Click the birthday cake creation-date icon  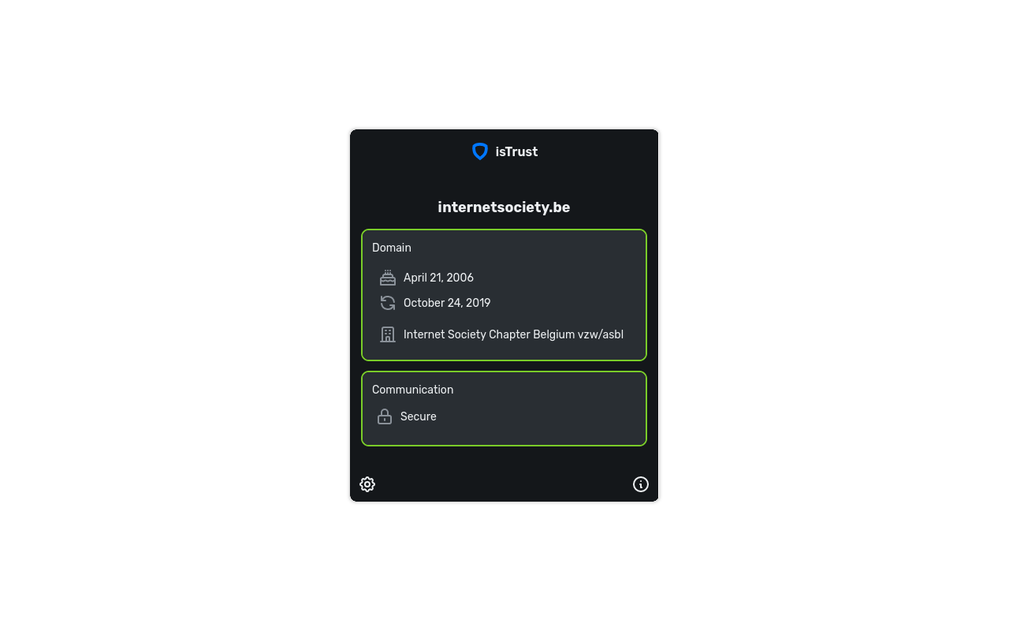(x=388, y=278)
